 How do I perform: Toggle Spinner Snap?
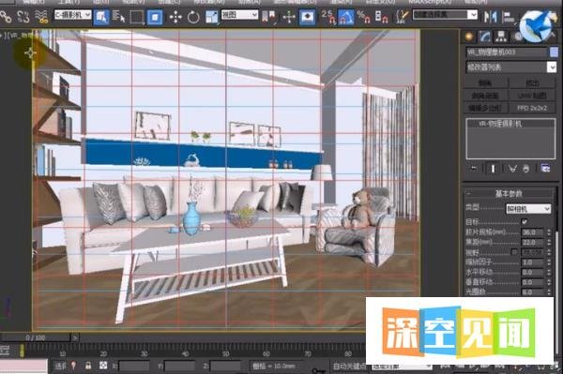point(381,17)
